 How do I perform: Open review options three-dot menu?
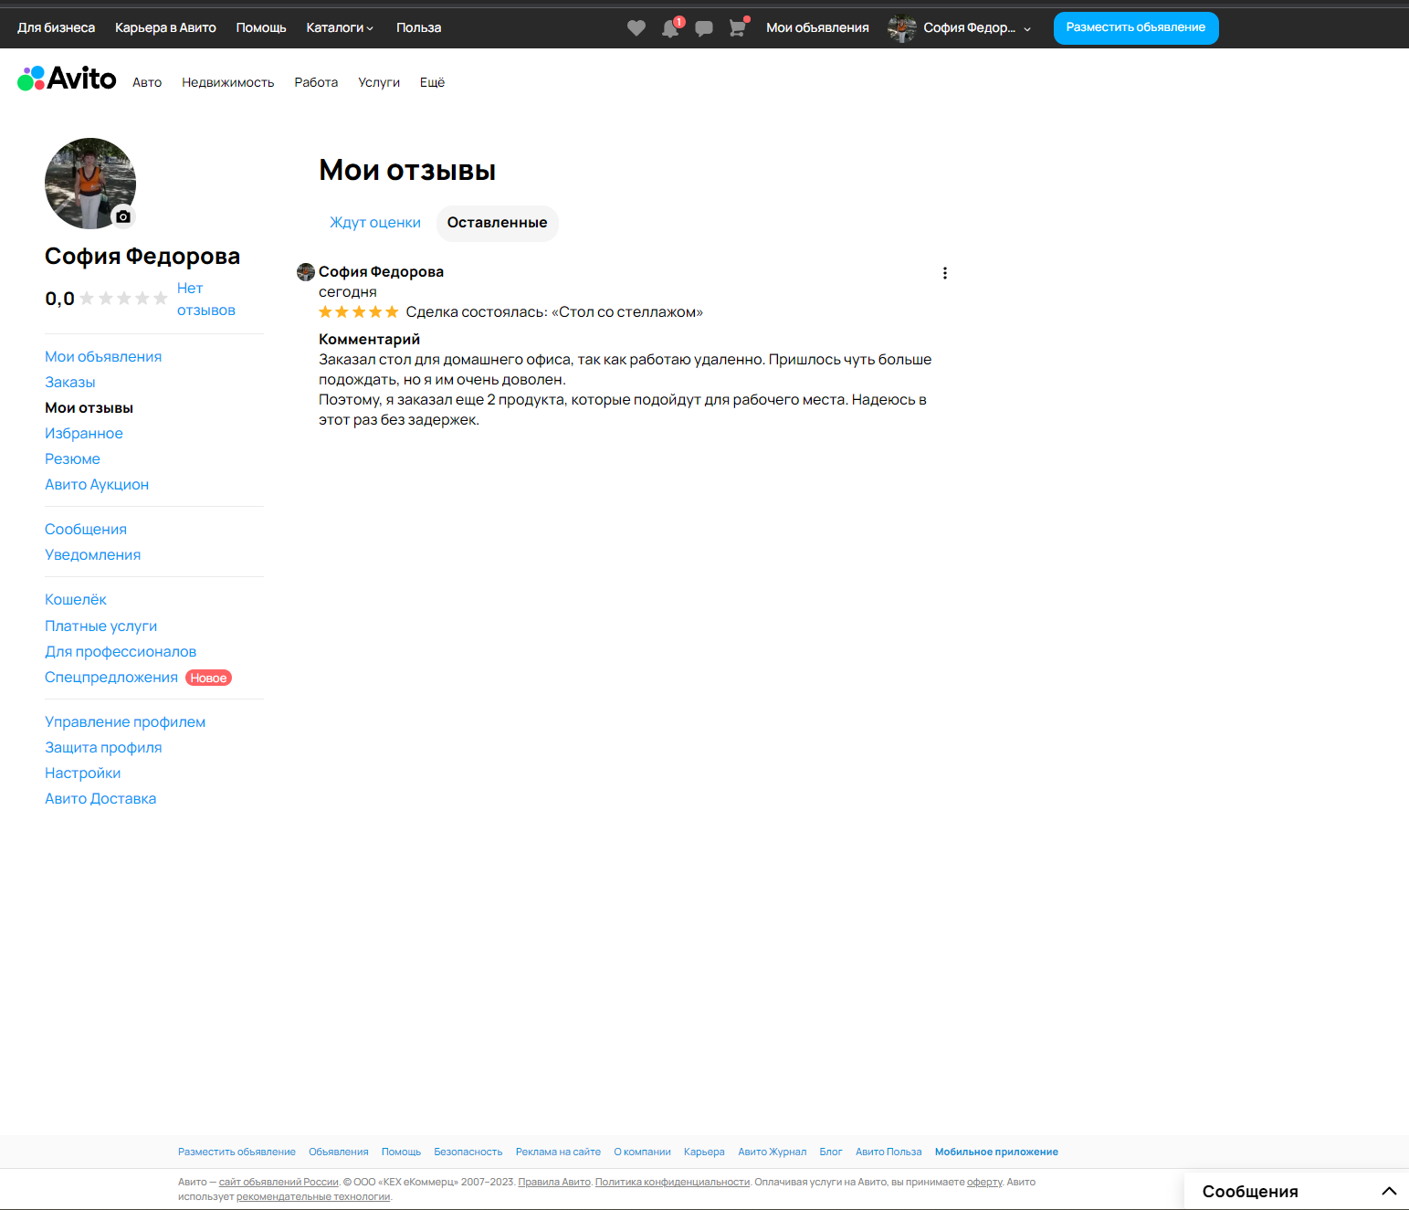(x=945, y=273)
